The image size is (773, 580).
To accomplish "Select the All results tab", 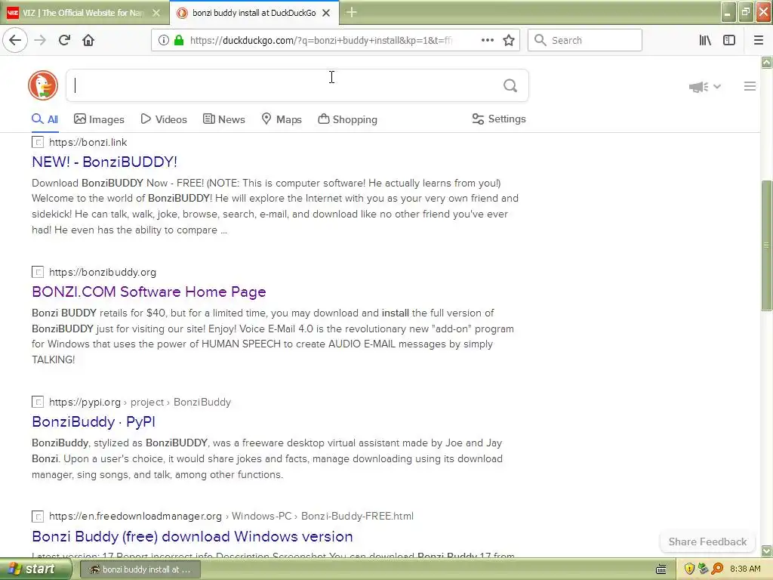I will tap(45, 119).
